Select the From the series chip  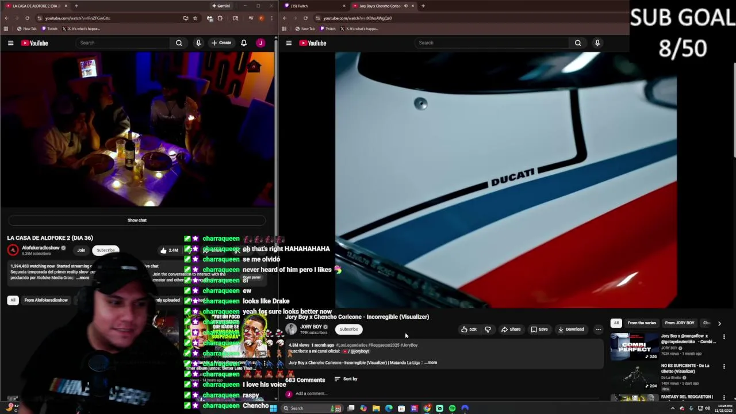pos(642,323)
